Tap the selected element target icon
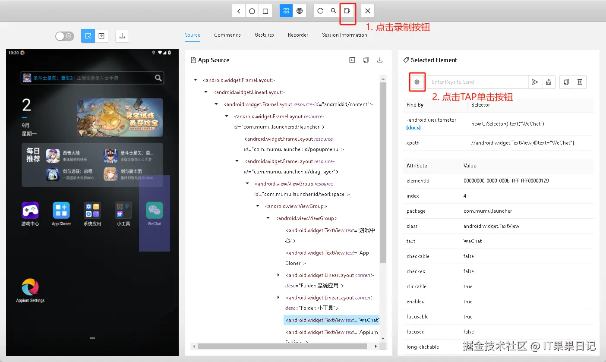The image size is (606, 362). pyautogui.click(x=417, y=82)
